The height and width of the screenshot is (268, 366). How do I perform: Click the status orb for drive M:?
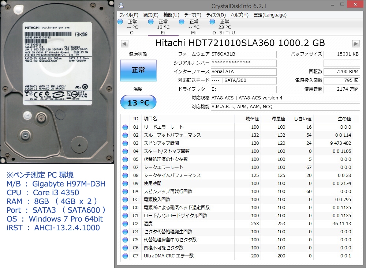point(182,22)
